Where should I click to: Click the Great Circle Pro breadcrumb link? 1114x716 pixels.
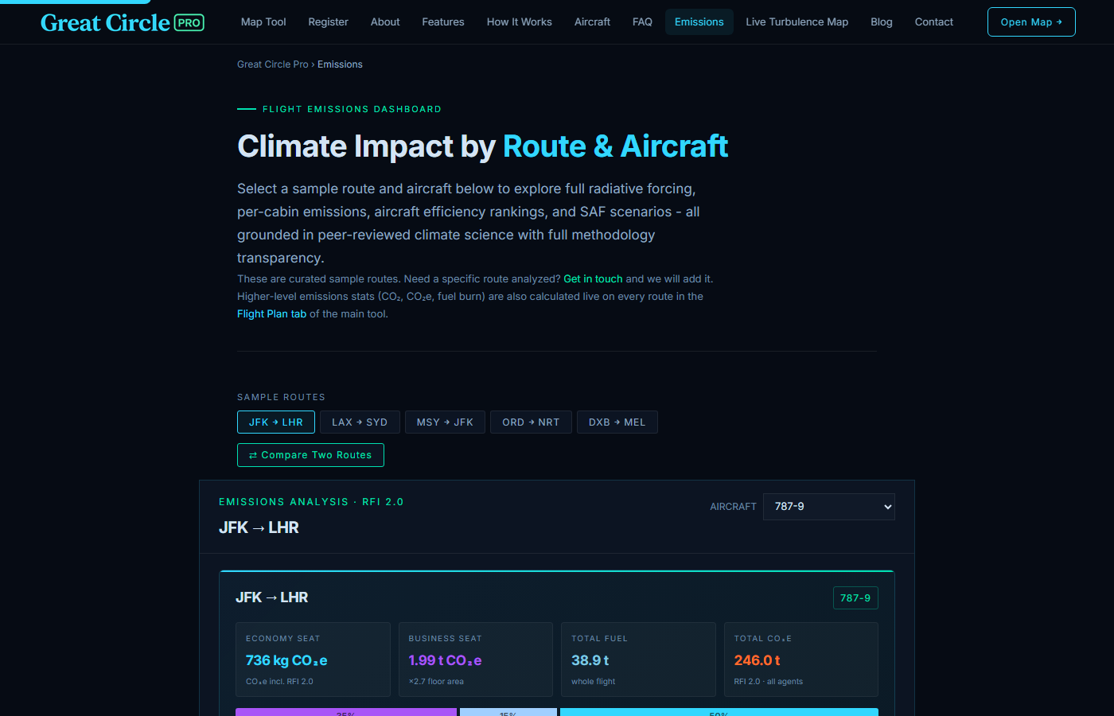(x=272, y=64)
